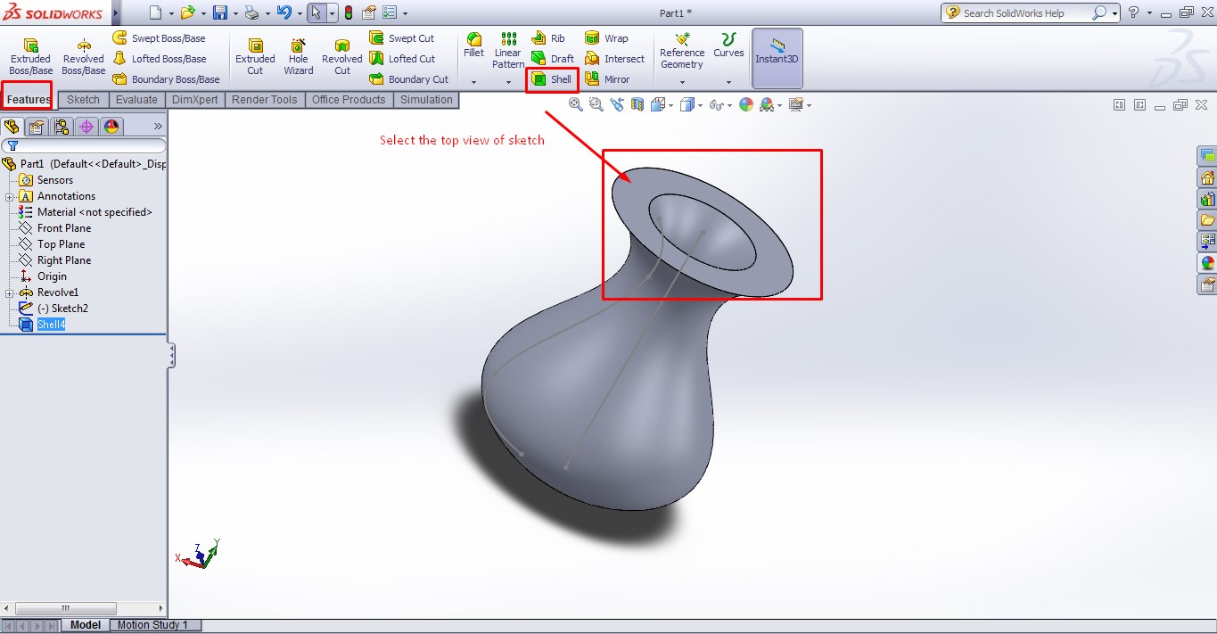This screenshot has height=634, width=1217.
Task: Select the Draft feature
Action: coord(553,59)
